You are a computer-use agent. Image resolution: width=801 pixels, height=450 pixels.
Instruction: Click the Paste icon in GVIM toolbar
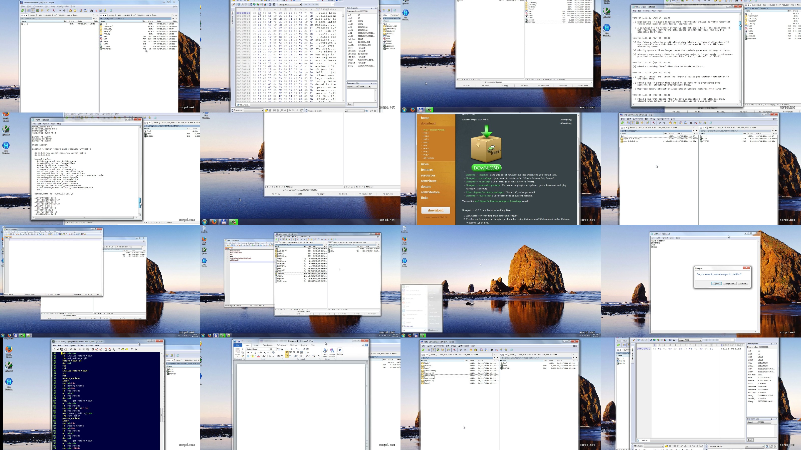[88, 349]
